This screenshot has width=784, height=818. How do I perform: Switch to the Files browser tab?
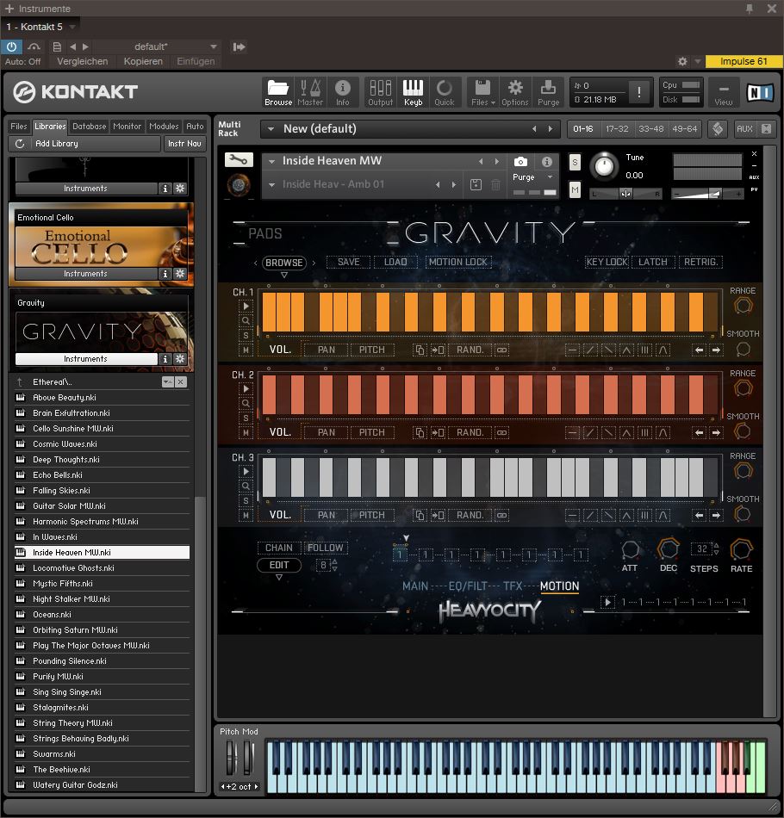(19, 127)
